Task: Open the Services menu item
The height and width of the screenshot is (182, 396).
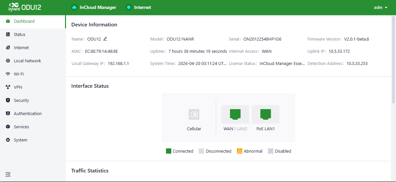Action: tap(21, 127)
